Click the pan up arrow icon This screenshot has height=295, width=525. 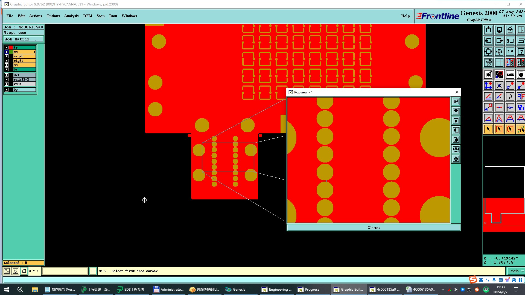click(x=488, y=30)
